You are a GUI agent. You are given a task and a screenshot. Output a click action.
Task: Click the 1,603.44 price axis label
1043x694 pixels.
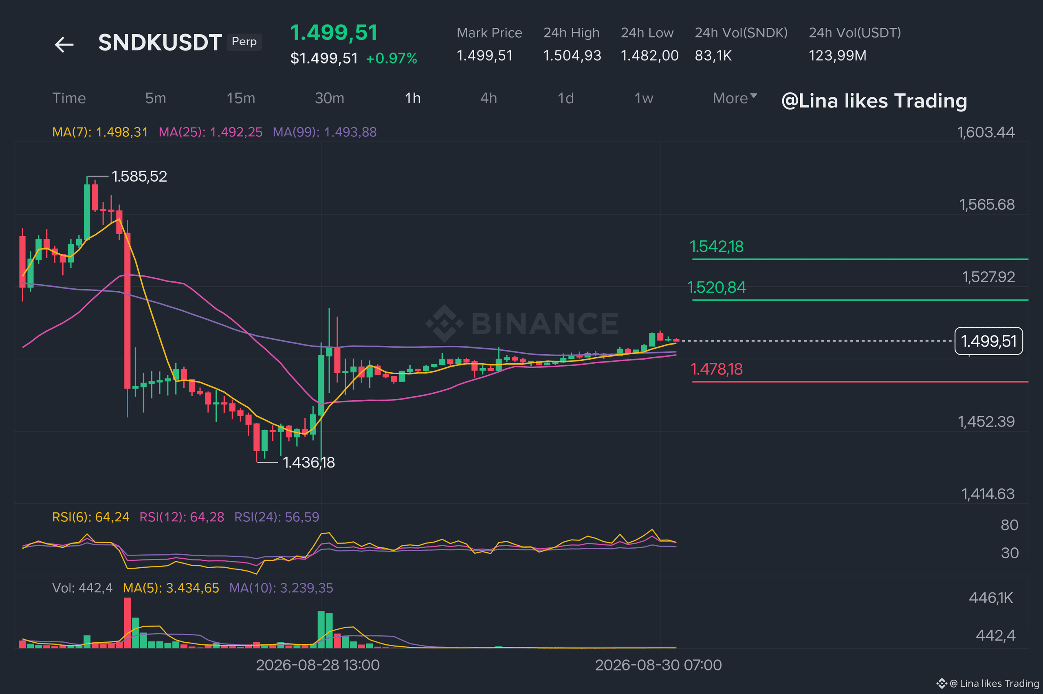(x=986, y=132)
